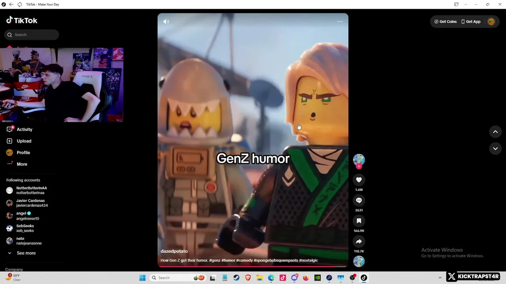Image resolution: width=506 pixels, height=284 pixels.
Task: Click the #genz hashtag in the caption
Action: (215, 260)
